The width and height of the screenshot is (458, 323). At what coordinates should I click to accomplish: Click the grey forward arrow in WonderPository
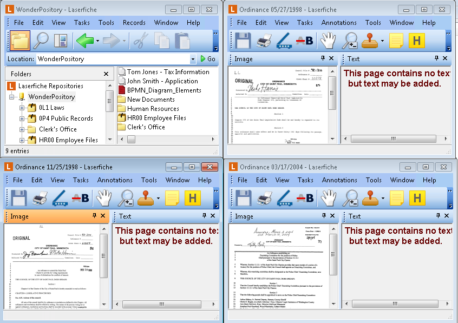112,41
